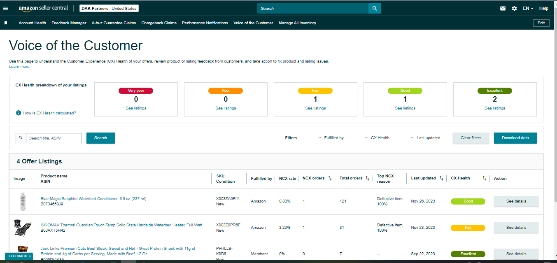Click the Learn more link
557x263 pixels.
[19, 67]
